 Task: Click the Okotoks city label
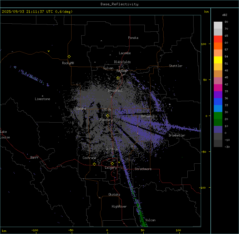coord(114,195)
